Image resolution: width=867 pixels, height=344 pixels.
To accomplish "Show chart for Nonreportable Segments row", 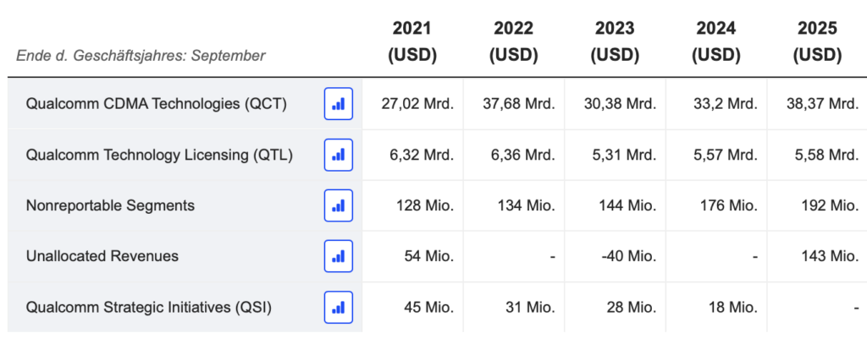I will click(x=339, y=205).
